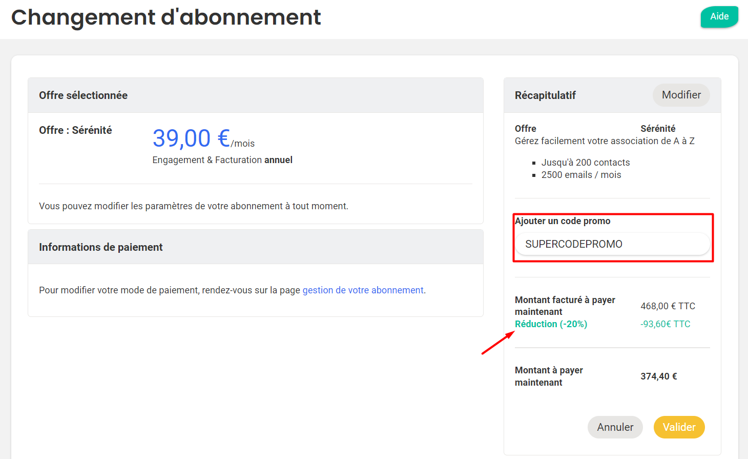Click the Engagement & Facturation annuel text
Screen dimensions: 748x459
click(222, 160)
